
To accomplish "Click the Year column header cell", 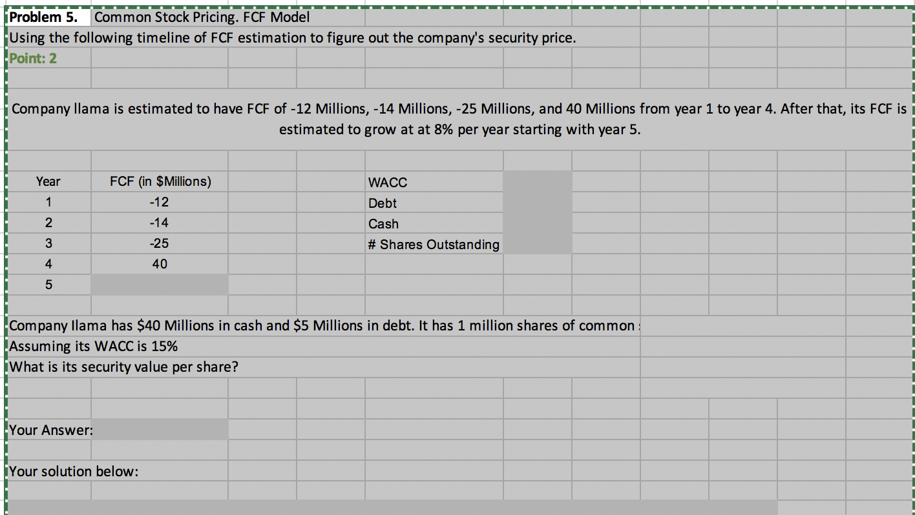I will click(48, 181).
